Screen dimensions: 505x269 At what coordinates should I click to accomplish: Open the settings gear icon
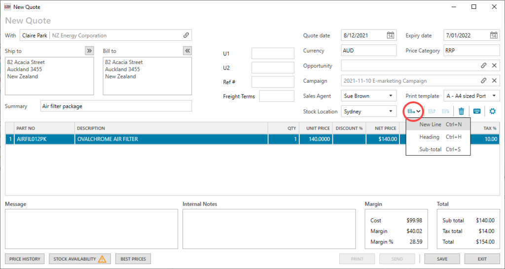(492, 111)
